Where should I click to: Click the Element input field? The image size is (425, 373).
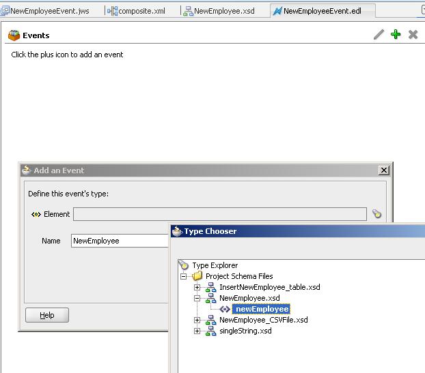point(220,214)
